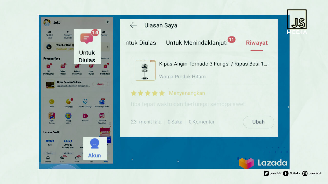Tap the Lazada Credit heading
The width and height of the screenshot is (328, 184).
[x=52, y=132]
